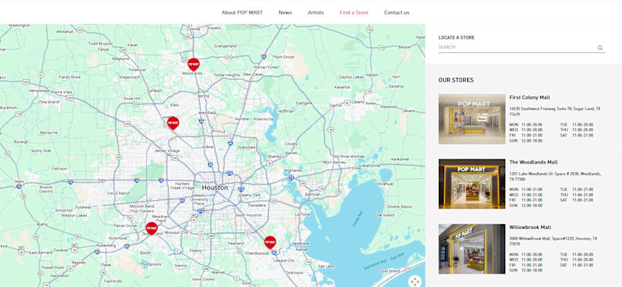Toggle fullscreen map view icon
The width and height of the screenshot is (622, 287).
pos(415,281)
